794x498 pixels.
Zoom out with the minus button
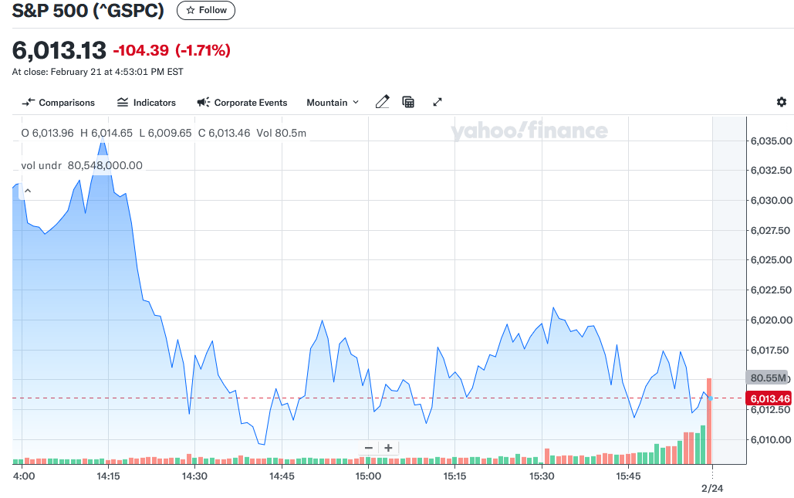point(369,448)
